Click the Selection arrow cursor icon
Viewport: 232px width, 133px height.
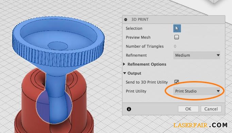(x=177, y=28)
